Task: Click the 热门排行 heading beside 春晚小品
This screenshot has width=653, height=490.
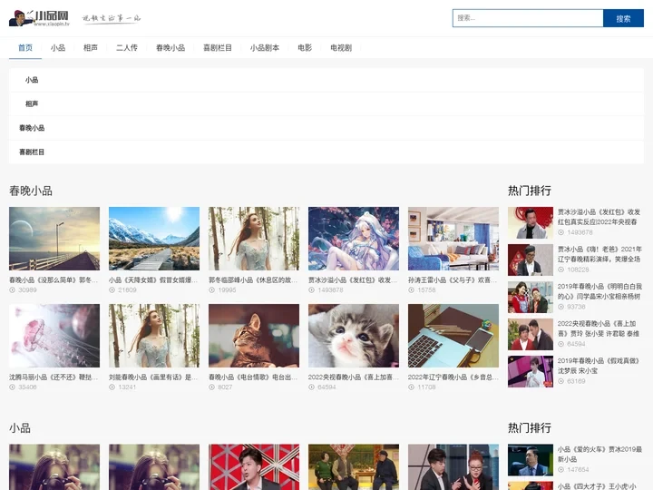Action: point(530,191)
